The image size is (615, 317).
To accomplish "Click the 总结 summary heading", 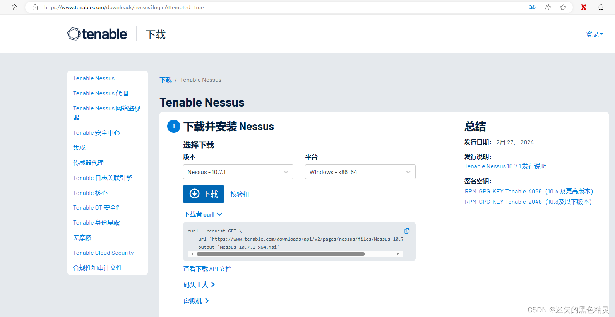I will pos(475,126).
